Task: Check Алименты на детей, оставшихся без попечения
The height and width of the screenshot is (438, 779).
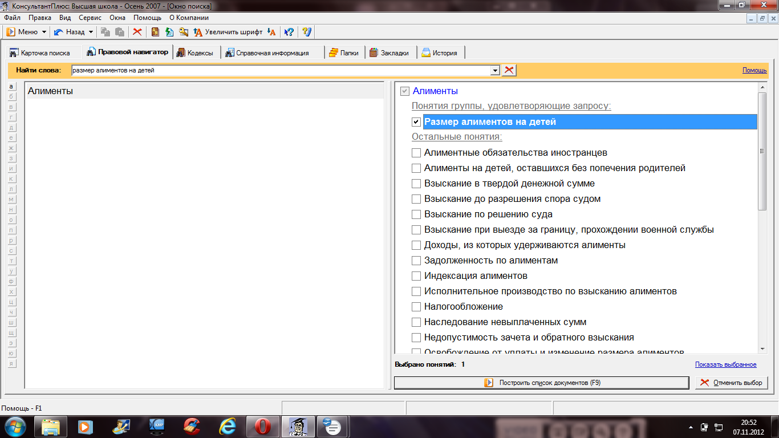Action: coord(416,168)
